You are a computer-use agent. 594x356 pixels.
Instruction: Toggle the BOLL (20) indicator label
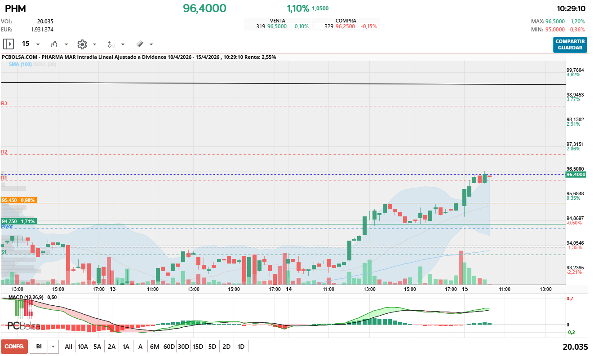pos(44,65)
